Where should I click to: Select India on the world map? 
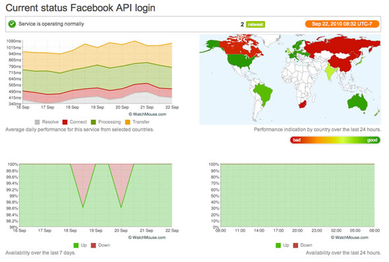click(330, 71)
